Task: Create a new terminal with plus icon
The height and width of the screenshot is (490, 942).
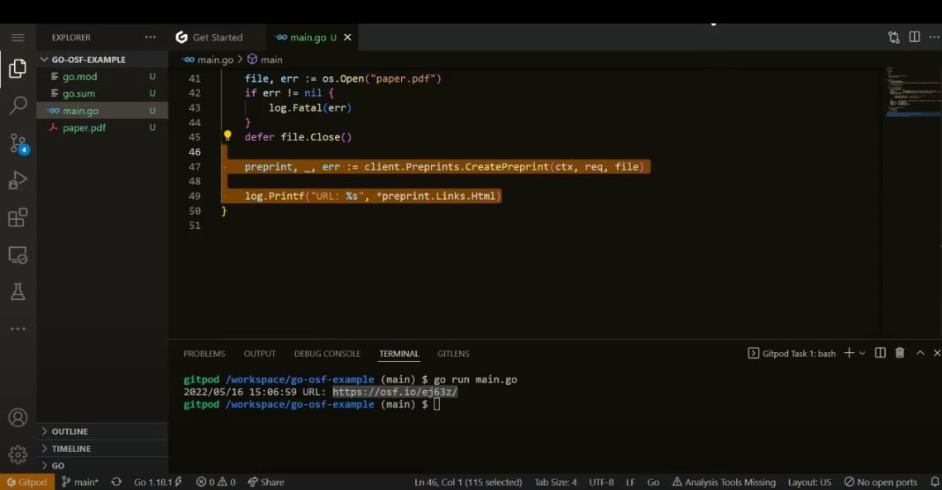Action: point(849,353)
